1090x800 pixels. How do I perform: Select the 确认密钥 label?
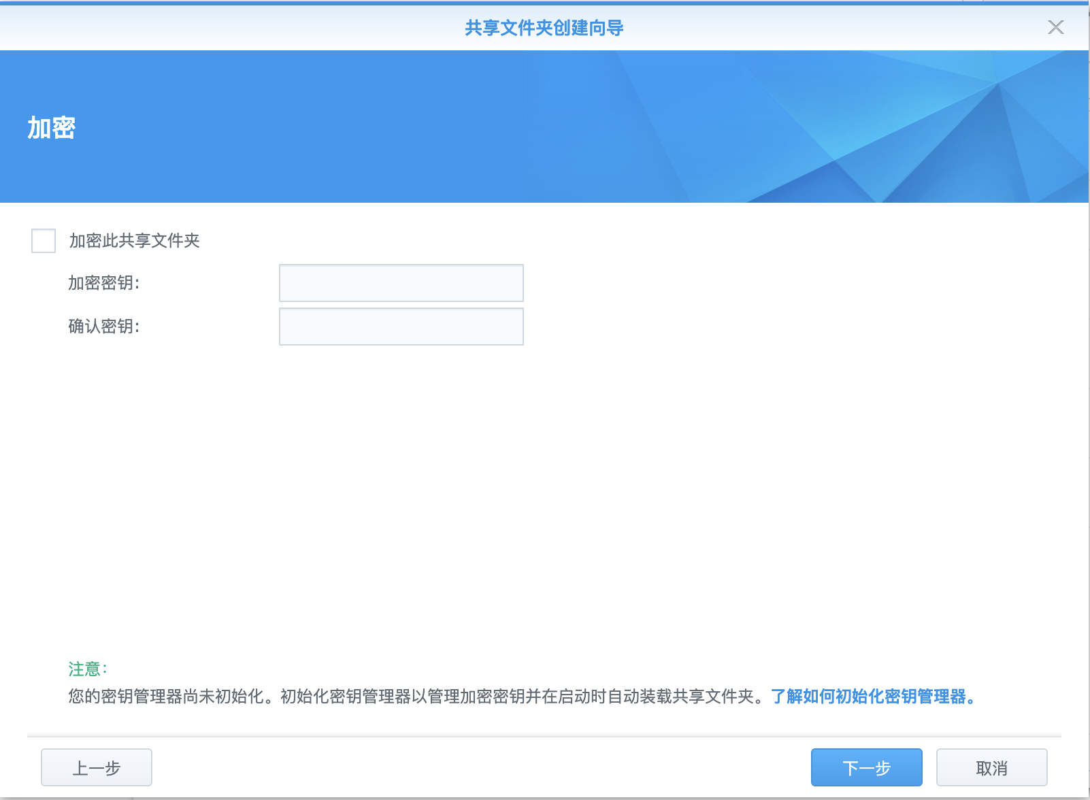pyautogui.click(x=104, y=327)
